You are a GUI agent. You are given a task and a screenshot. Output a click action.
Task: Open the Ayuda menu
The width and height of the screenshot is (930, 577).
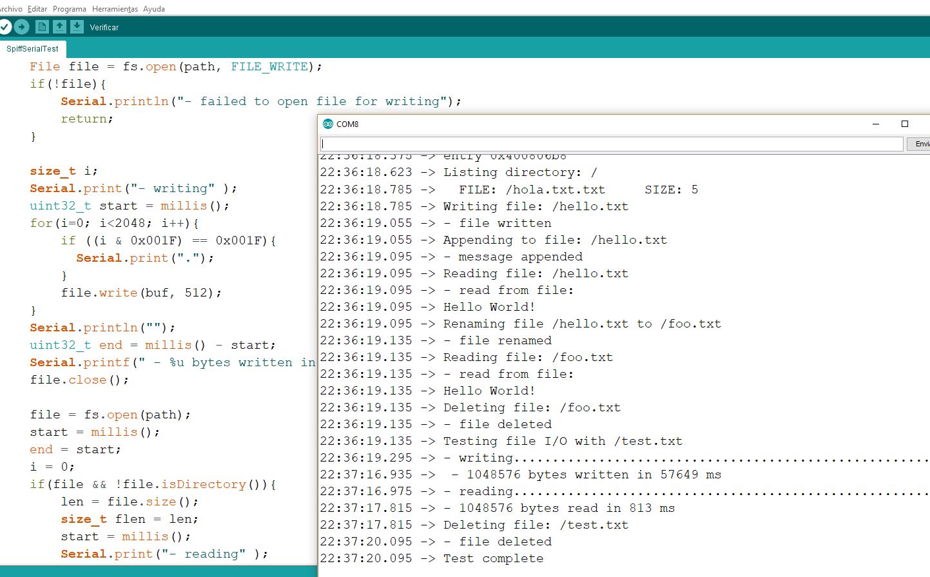(x=154, y=9)
